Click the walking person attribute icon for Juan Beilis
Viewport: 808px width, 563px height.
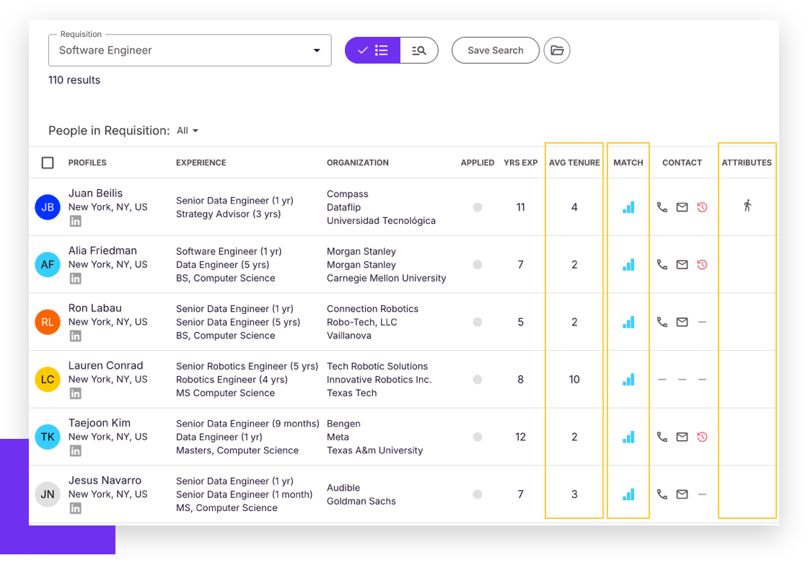pos(747,206)
